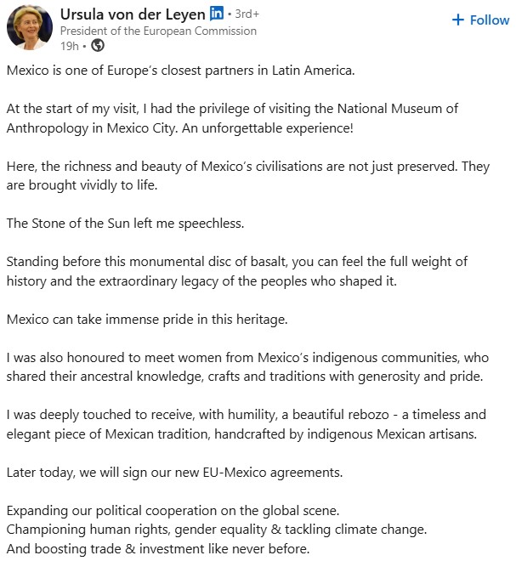Click 'boosting trade & investment' closing line
The height and width of the screenshot is (561, 516).
(158, 549)
